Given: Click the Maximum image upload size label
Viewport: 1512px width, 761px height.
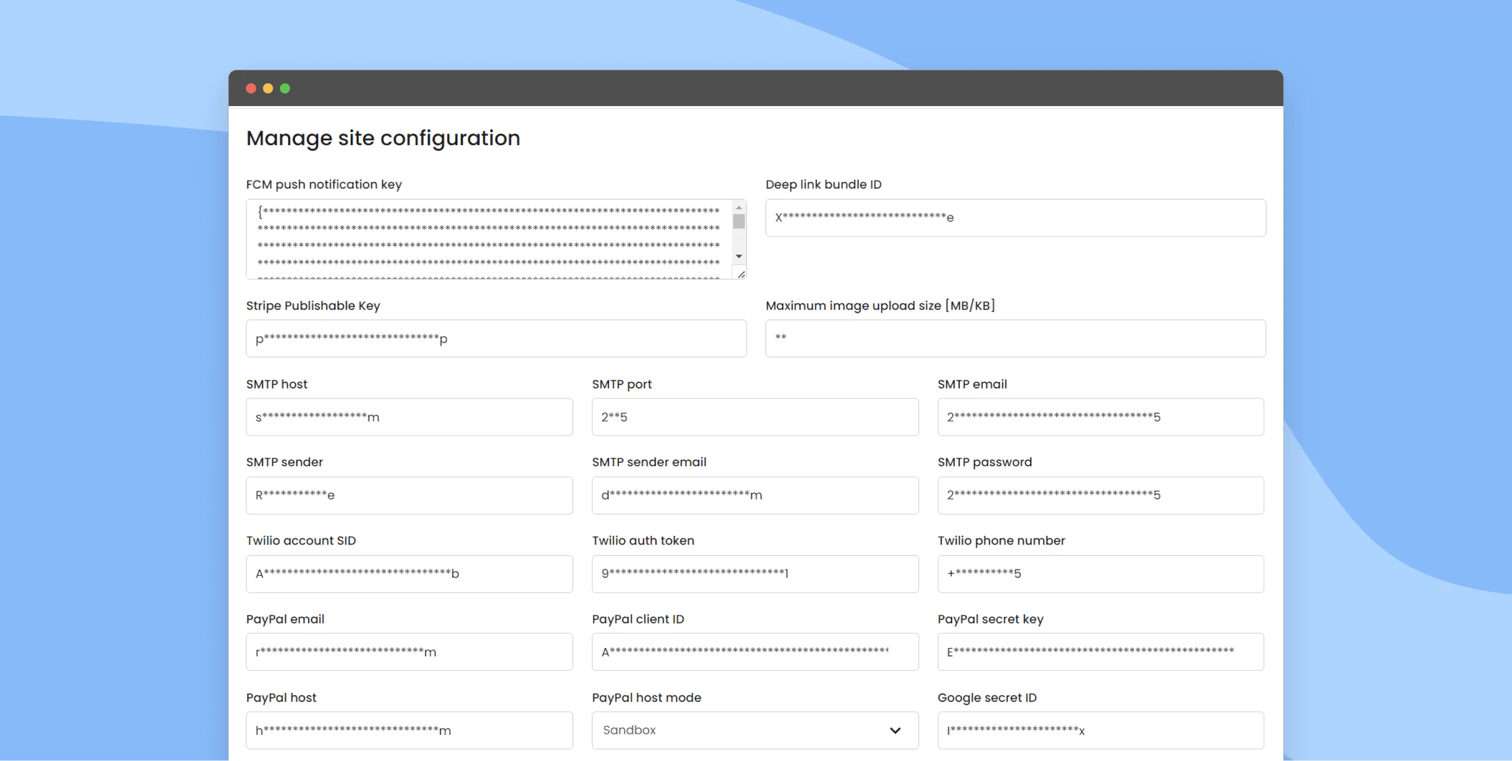Looking at the screenshot, I should click(x=880, y=306).
